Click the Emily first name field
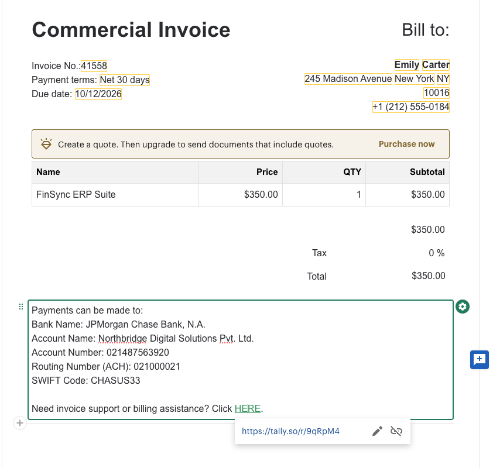The width and height of the screenshot is (493, 468). pos(407,65)
